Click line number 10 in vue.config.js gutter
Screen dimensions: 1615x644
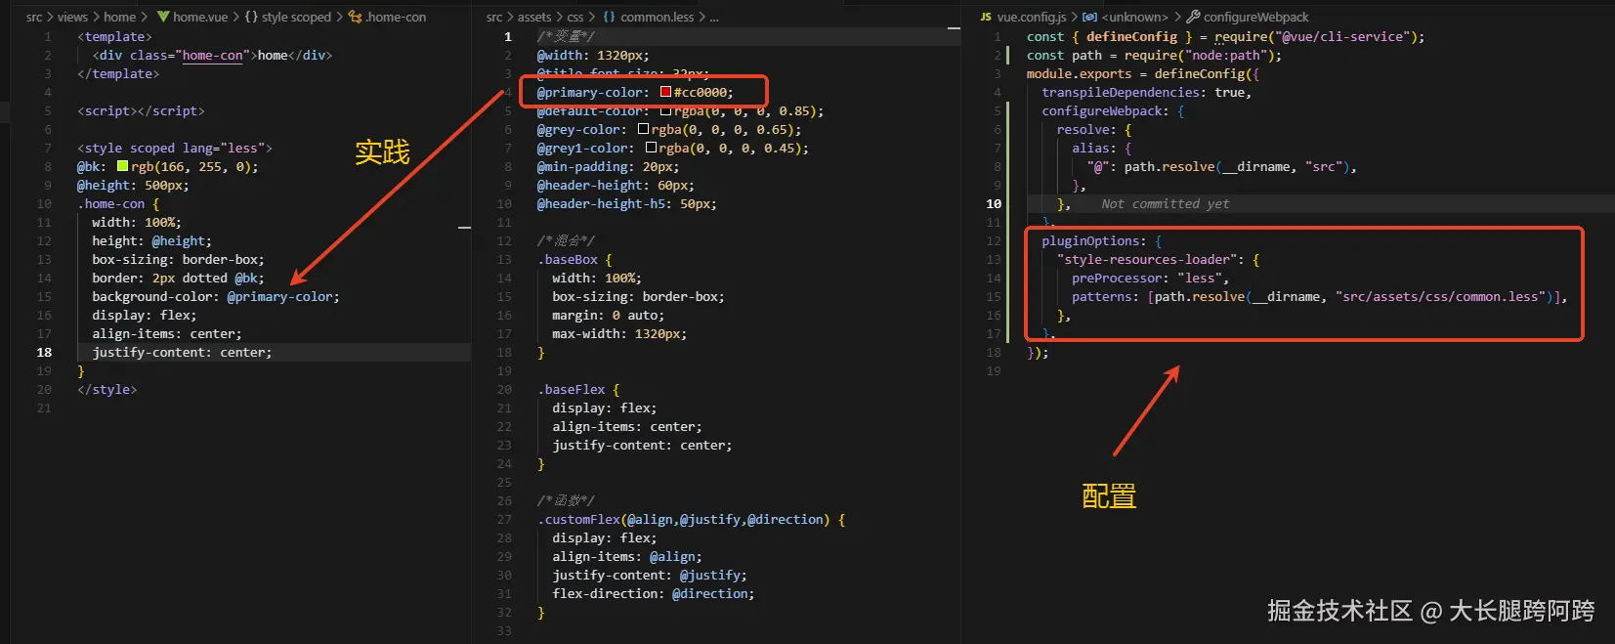point(994,203)
